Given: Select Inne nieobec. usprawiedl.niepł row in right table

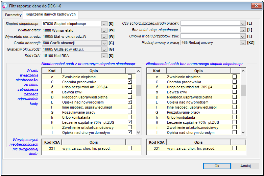Looking at the screenshot, I should click(x=193, y=107).
